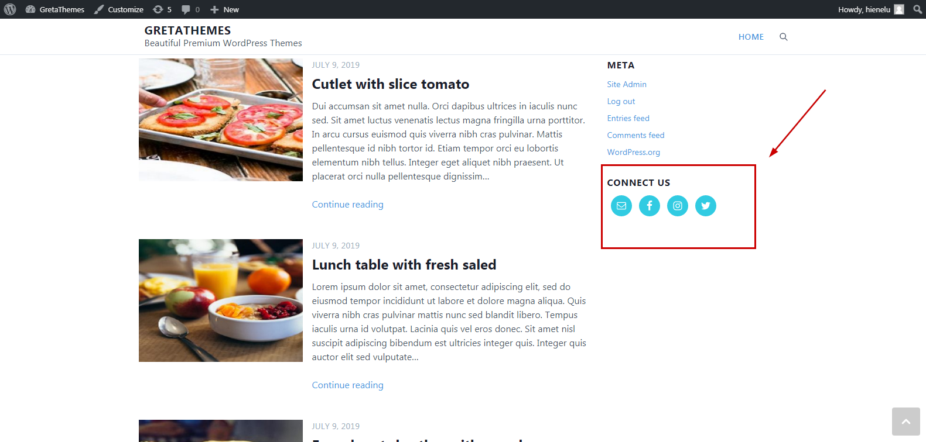
Task: Click the fresh salad featured image thumbnail
Action: [x=220, y=300]
